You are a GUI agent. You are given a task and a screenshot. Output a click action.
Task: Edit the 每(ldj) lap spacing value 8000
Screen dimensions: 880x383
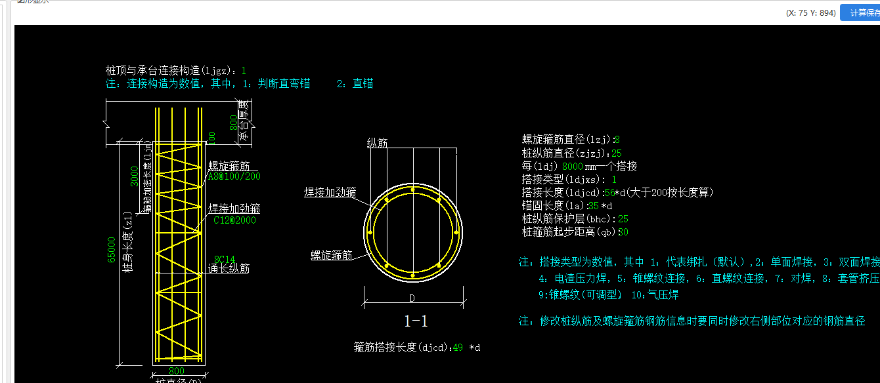(573, 167)
